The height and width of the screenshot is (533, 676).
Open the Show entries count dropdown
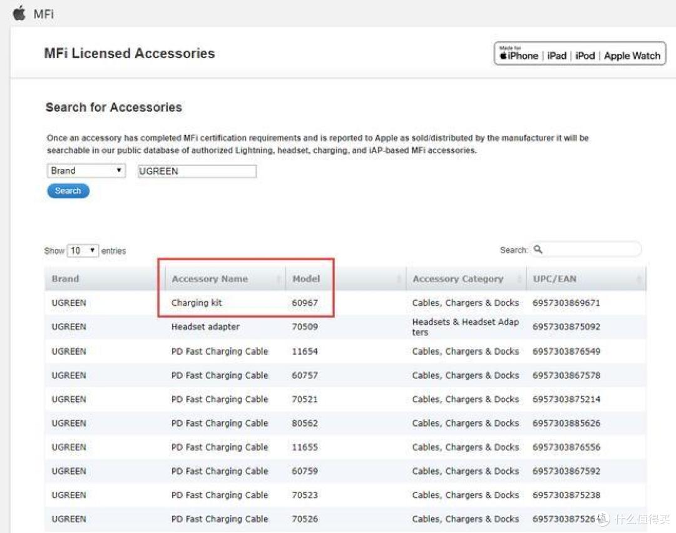click(83, 250)
